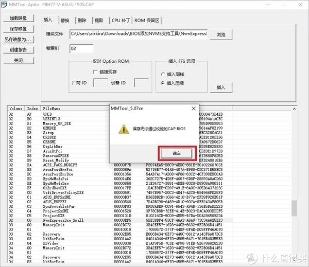The height and width of the screenshot is (267, 309).
Task: Open the CPU 补丁 tab
Action: tap(121, 20)
